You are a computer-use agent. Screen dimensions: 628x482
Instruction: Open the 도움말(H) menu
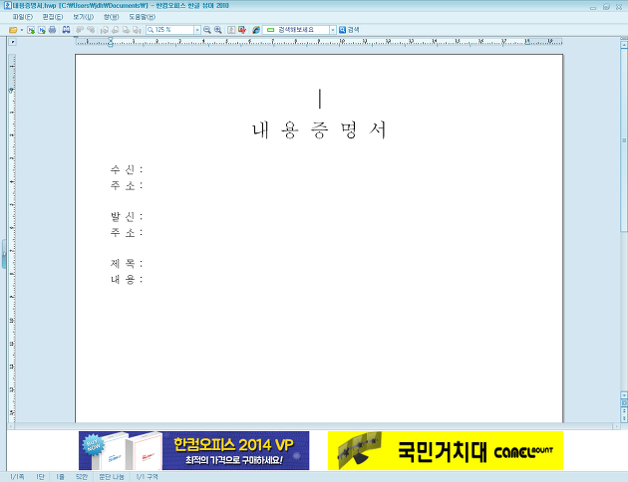[x=142, y=17]
